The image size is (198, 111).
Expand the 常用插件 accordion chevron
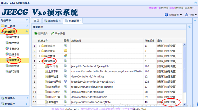[27, 98]
